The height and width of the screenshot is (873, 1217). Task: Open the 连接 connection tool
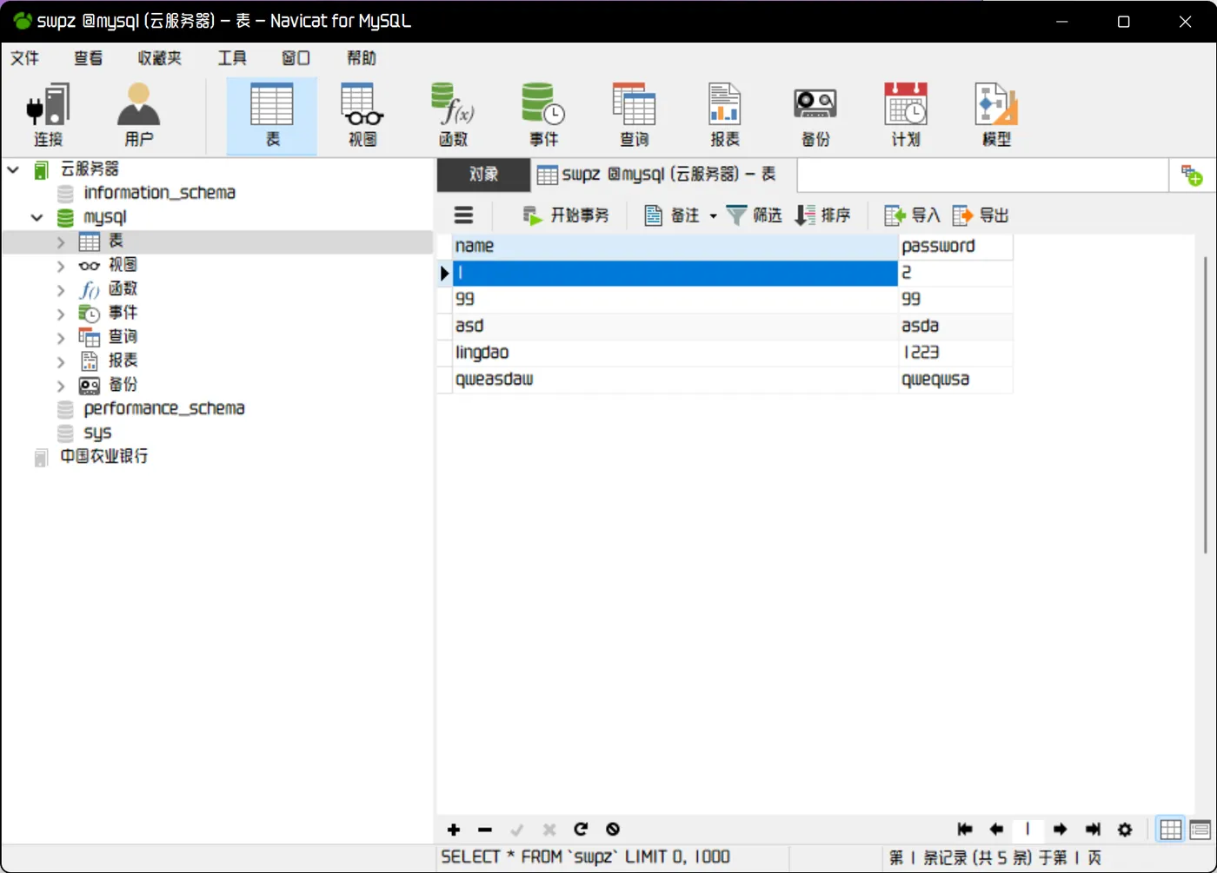click(x=49, y=116)
